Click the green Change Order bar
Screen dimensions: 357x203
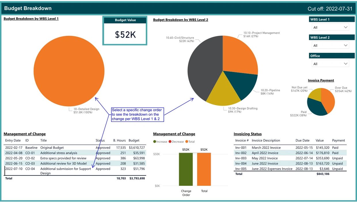pos(186,169)
